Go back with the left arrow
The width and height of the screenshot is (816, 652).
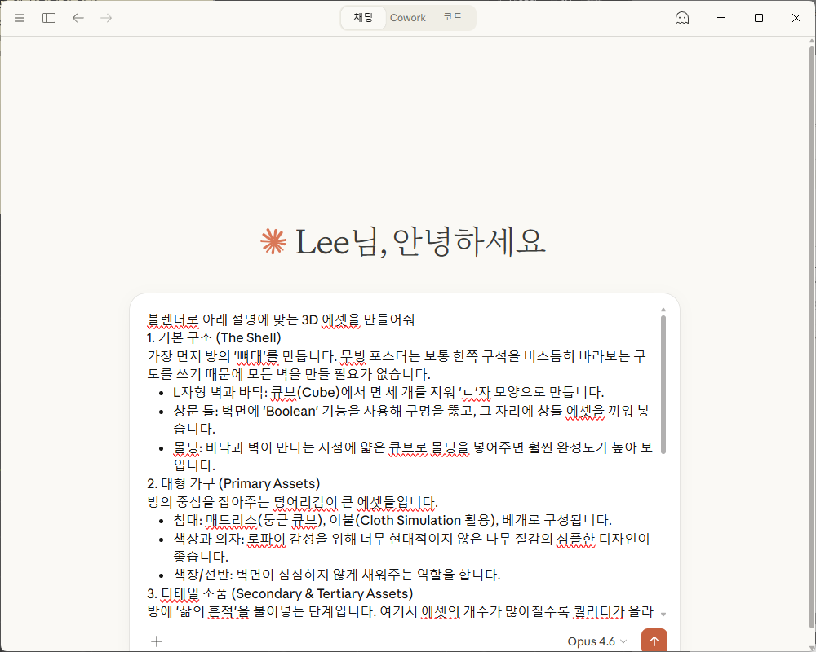pyautogui.click(x=78, y=18)
